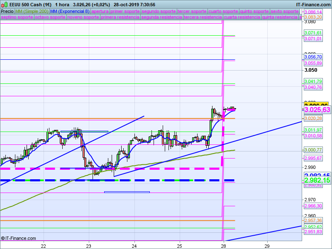The height and width of the screenshot is (249, 332).
Task: Click the magenta 3.055,89 price tag
Action: 313,63
